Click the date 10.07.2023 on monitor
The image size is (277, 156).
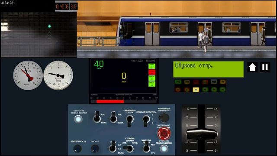[137, 61]
